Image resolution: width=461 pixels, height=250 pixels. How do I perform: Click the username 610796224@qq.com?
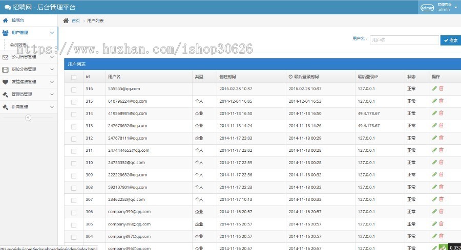click(x=128, y=101)
